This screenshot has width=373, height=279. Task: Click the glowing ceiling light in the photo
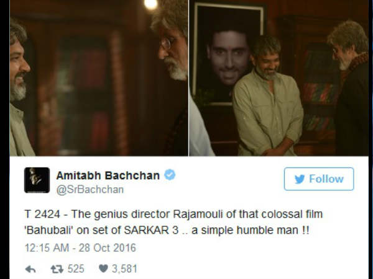pos(150,4)
